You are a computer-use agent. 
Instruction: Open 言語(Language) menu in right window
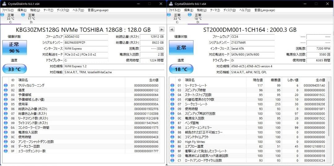264,10
